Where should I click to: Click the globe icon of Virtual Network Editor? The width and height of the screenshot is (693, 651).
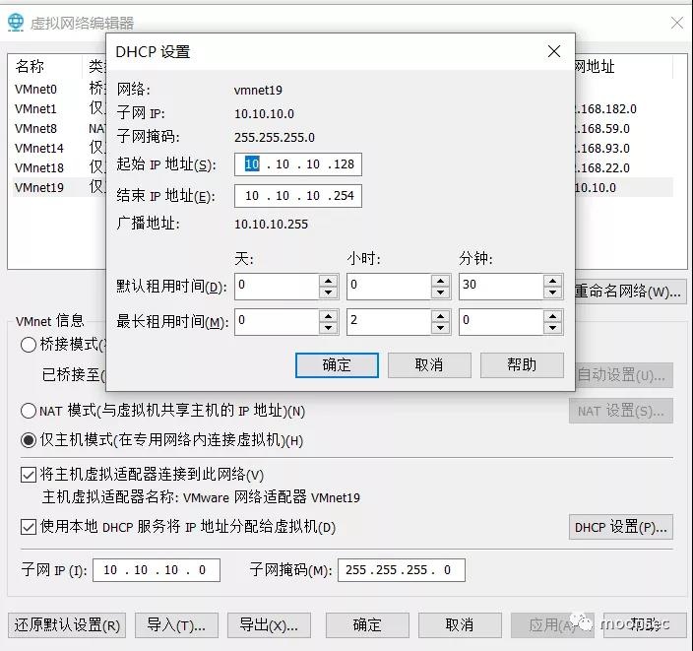16,22
